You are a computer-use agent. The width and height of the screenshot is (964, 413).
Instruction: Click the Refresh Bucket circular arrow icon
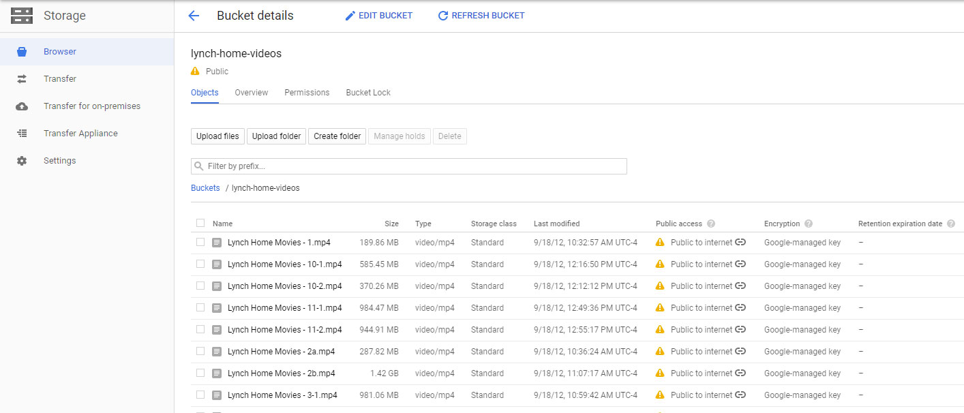pyautogui.click(x=443, y=16)
